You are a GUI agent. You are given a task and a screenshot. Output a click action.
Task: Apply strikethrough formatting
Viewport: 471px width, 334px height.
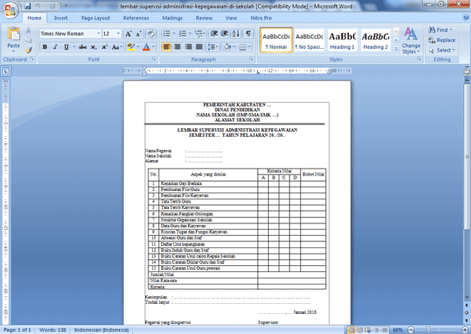pos(83,47)
